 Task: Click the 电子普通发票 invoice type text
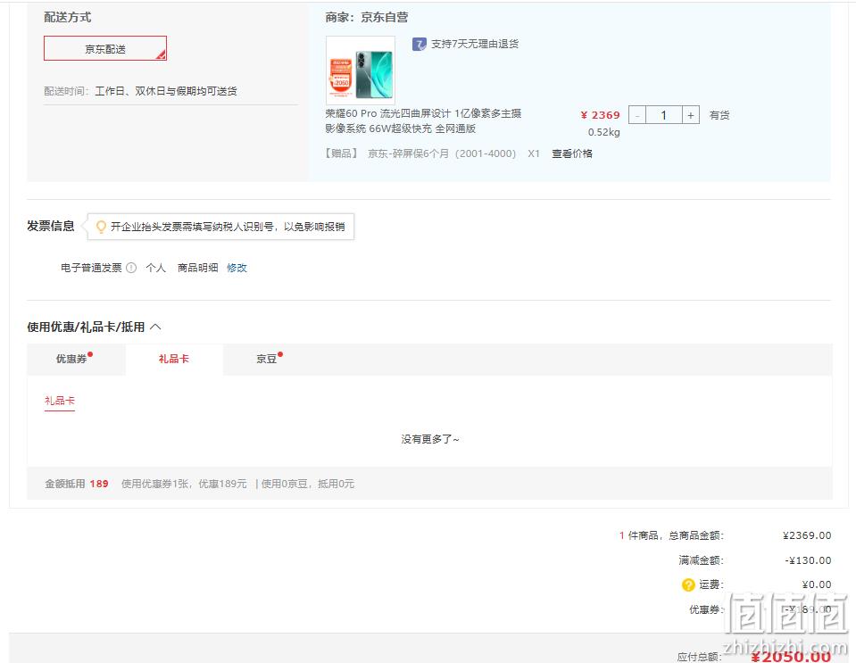point(91,268)
